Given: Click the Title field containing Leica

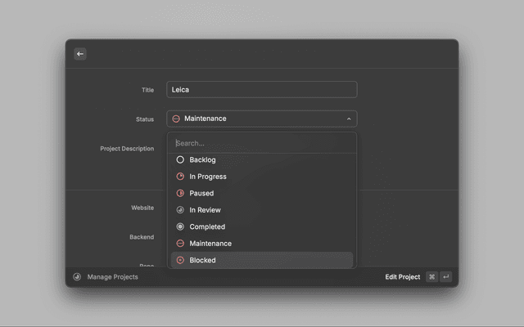Looking at the screenshot, I should point(261,90).
